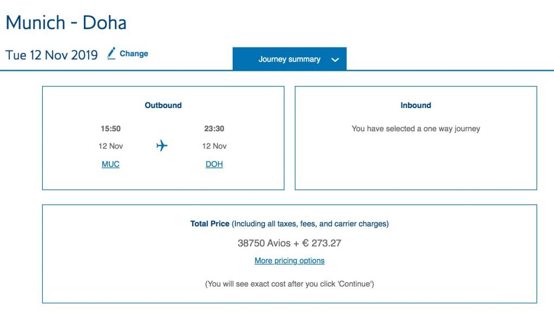Click the 38750 Avios + € 273.27 price
Image resolution: width=554 pixels, height=315 pixels.
(289, 243)
